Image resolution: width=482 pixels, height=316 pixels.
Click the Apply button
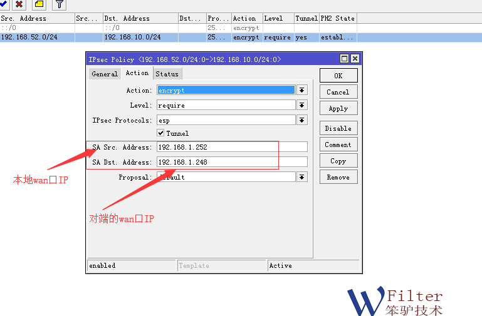[x=338, y=108]
